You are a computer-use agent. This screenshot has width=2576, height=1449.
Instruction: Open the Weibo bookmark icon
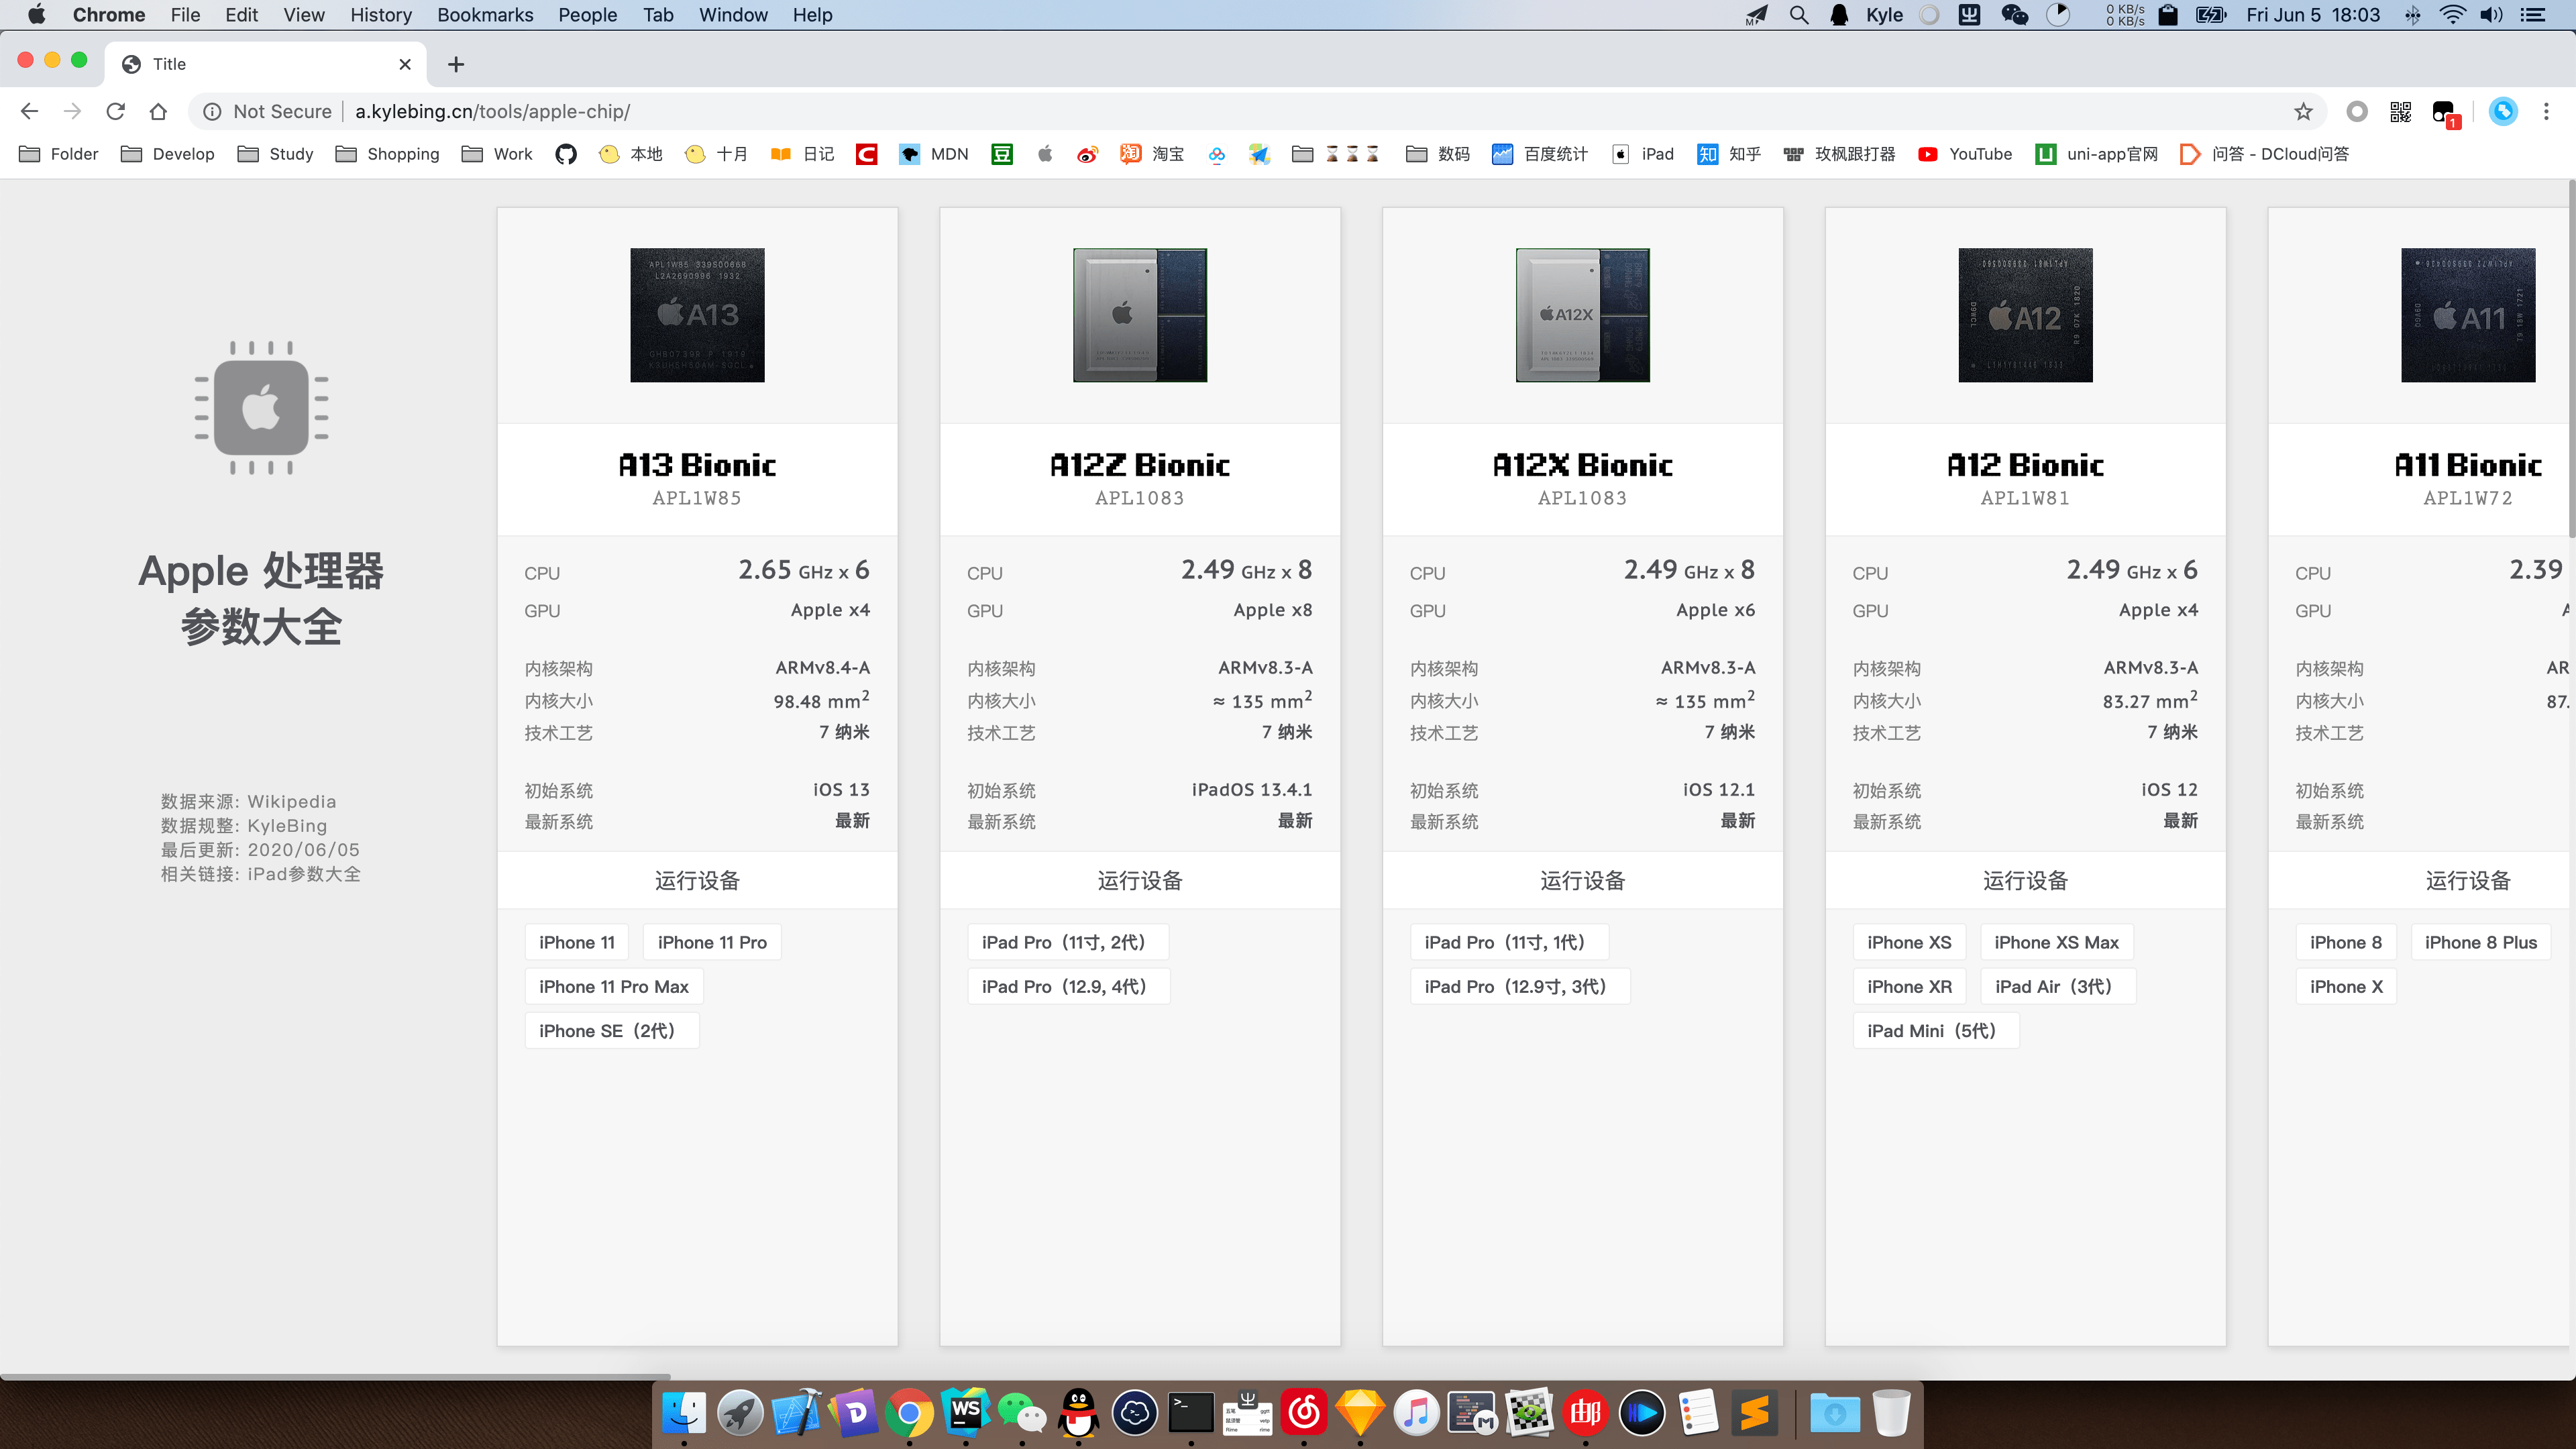pyautogui.click(x=1087, y=154)
